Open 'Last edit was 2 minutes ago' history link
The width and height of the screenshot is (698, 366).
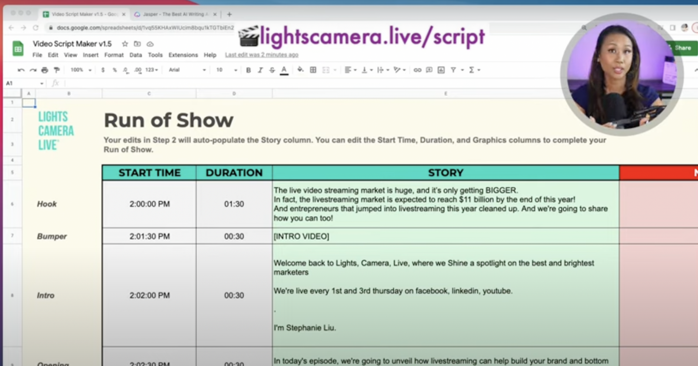click(x=262, y=54)
